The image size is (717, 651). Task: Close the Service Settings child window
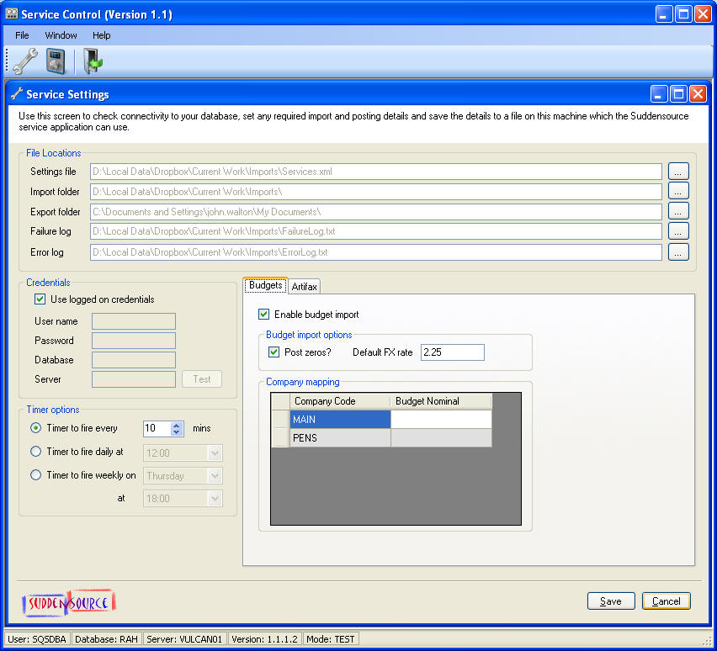[698, 94]
